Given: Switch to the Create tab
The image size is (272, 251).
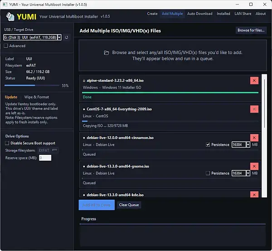Looking at the screenshot, I should pyautogui.click(x=152, y=14).
